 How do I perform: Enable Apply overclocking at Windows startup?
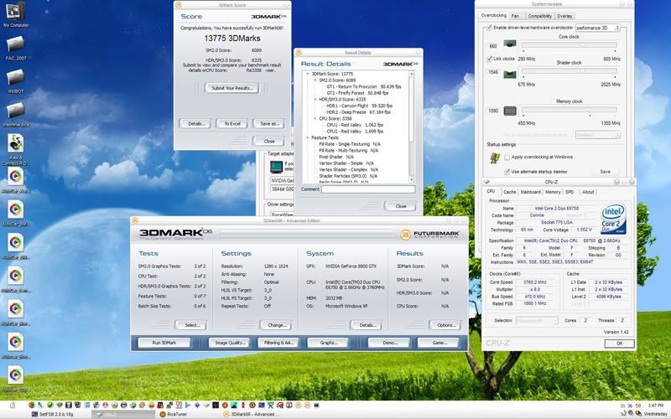pyautogui.click(x=507, y=157)
